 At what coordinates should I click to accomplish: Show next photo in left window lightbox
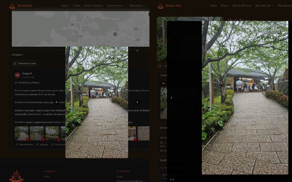pos(137,102)
